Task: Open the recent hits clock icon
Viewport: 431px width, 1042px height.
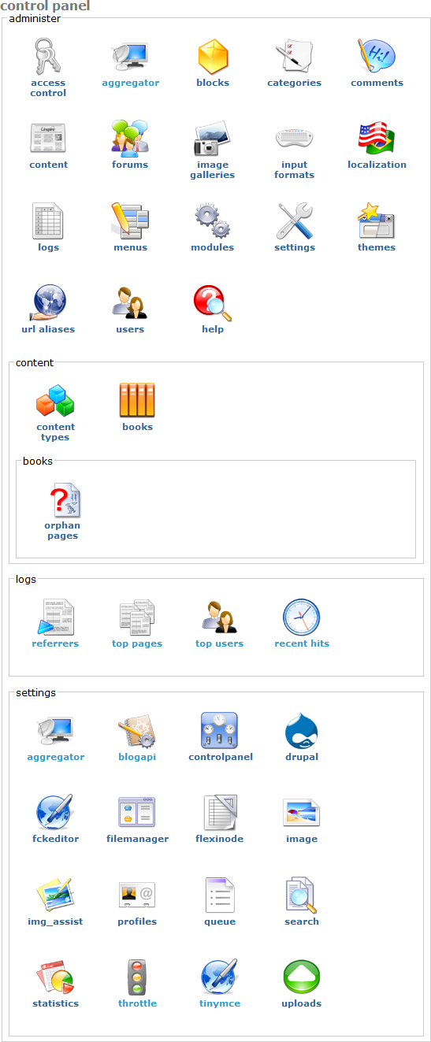Action: [302, 617]
